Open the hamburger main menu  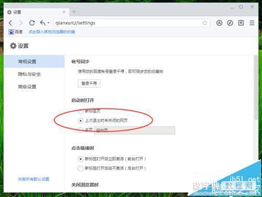pos(252,23)
